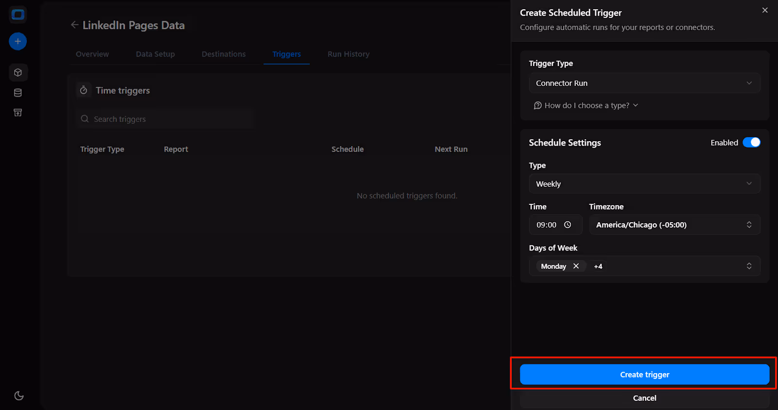
Task: Switch to the Destinations tab
Action: 224,54
